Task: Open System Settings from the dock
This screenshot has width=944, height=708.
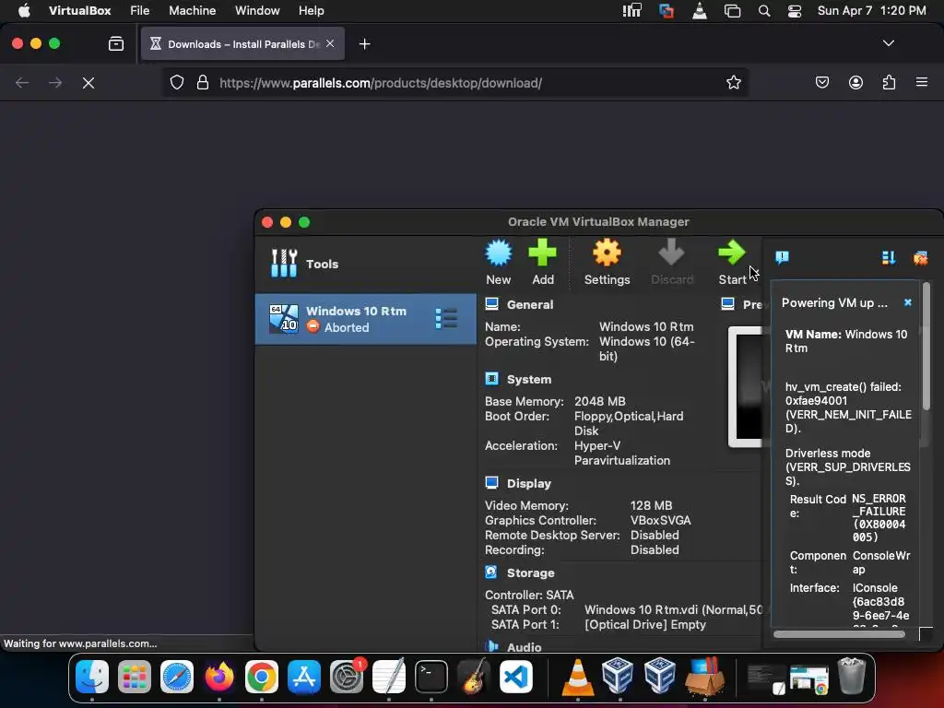Action: click(347, 677)
